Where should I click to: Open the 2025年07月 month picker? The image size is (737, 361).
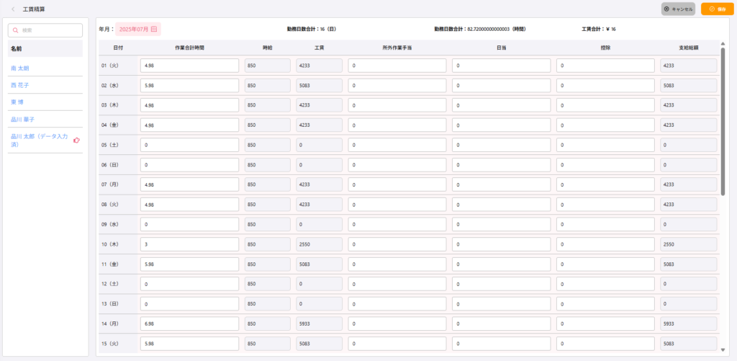pos(138,29)
